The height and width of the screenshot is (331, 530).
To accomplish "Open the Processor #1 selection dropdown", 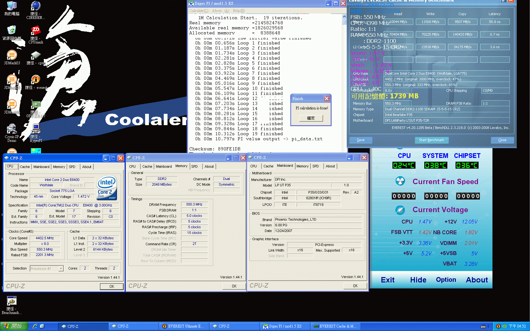I will tap(47, 269).
